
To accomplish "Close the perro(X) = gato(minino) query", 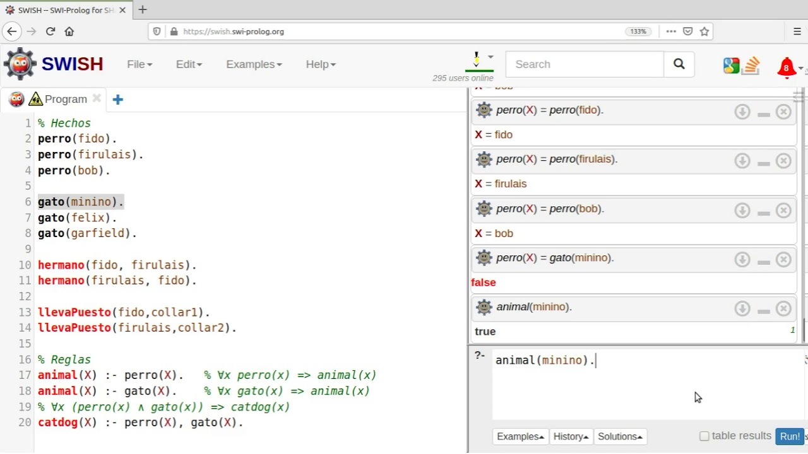I will (783, 260).
